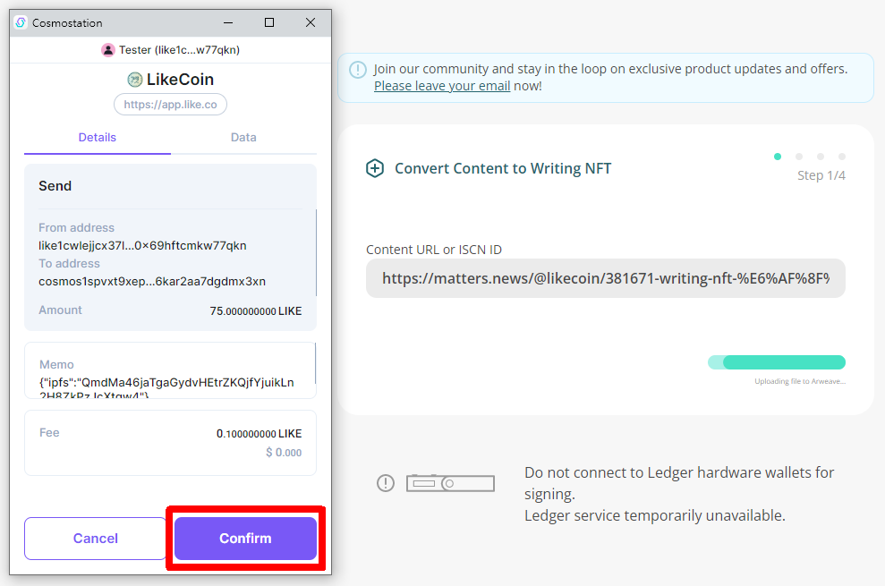Screen dimensions: 885x586
Task: Click the info icon in community banner
Action: [x=357, y=70]
